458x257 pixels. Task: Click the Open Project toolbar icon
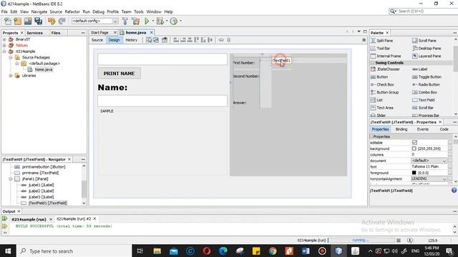pyautogui.click(x=28, y=21)
